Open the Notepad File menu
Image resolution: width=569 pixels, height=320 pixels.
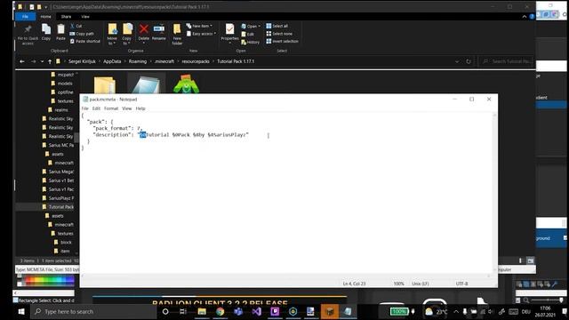point(85,108)
